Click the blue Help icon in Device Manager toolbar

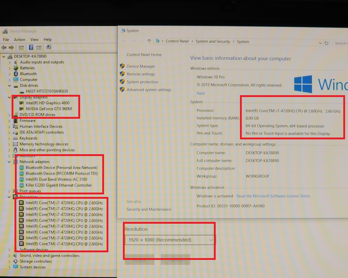31,47
